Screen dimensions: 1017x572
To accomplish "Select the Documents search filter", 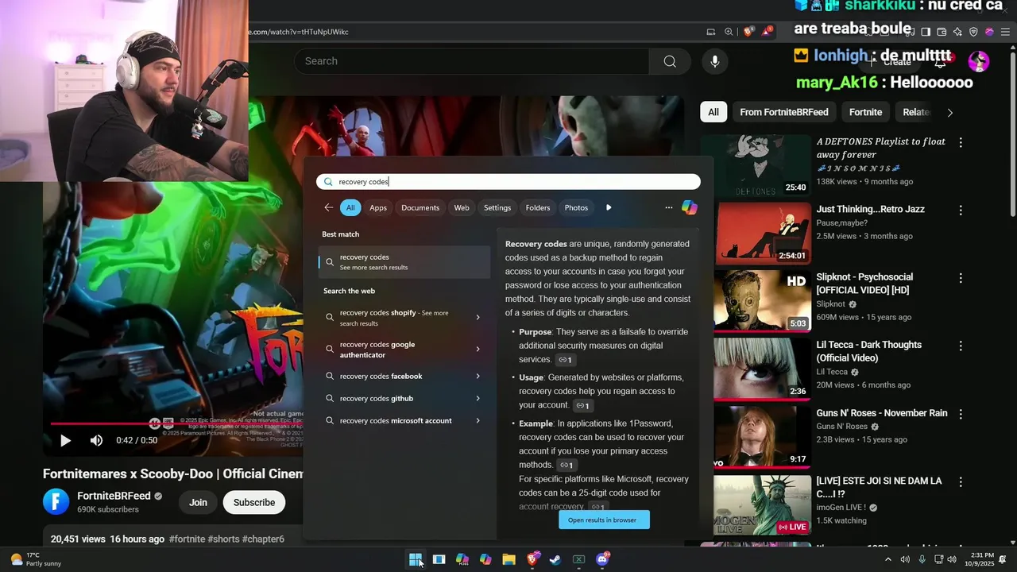I will pyautogui.click(x=420, y=207).
